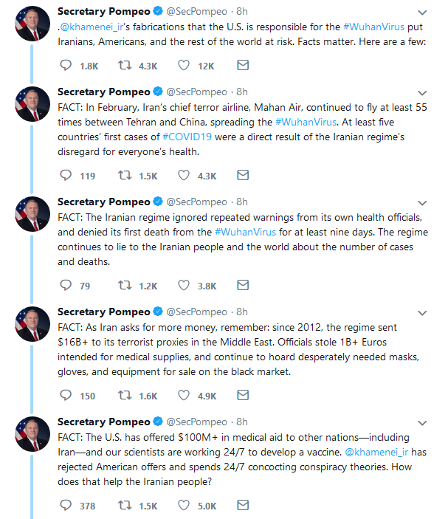Open options chevron on the last tweet

coord(421,422)
